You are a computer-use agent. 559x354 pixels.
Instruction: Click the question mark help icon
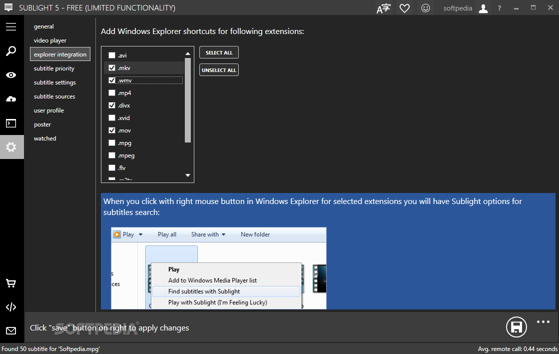pos(500,8)
